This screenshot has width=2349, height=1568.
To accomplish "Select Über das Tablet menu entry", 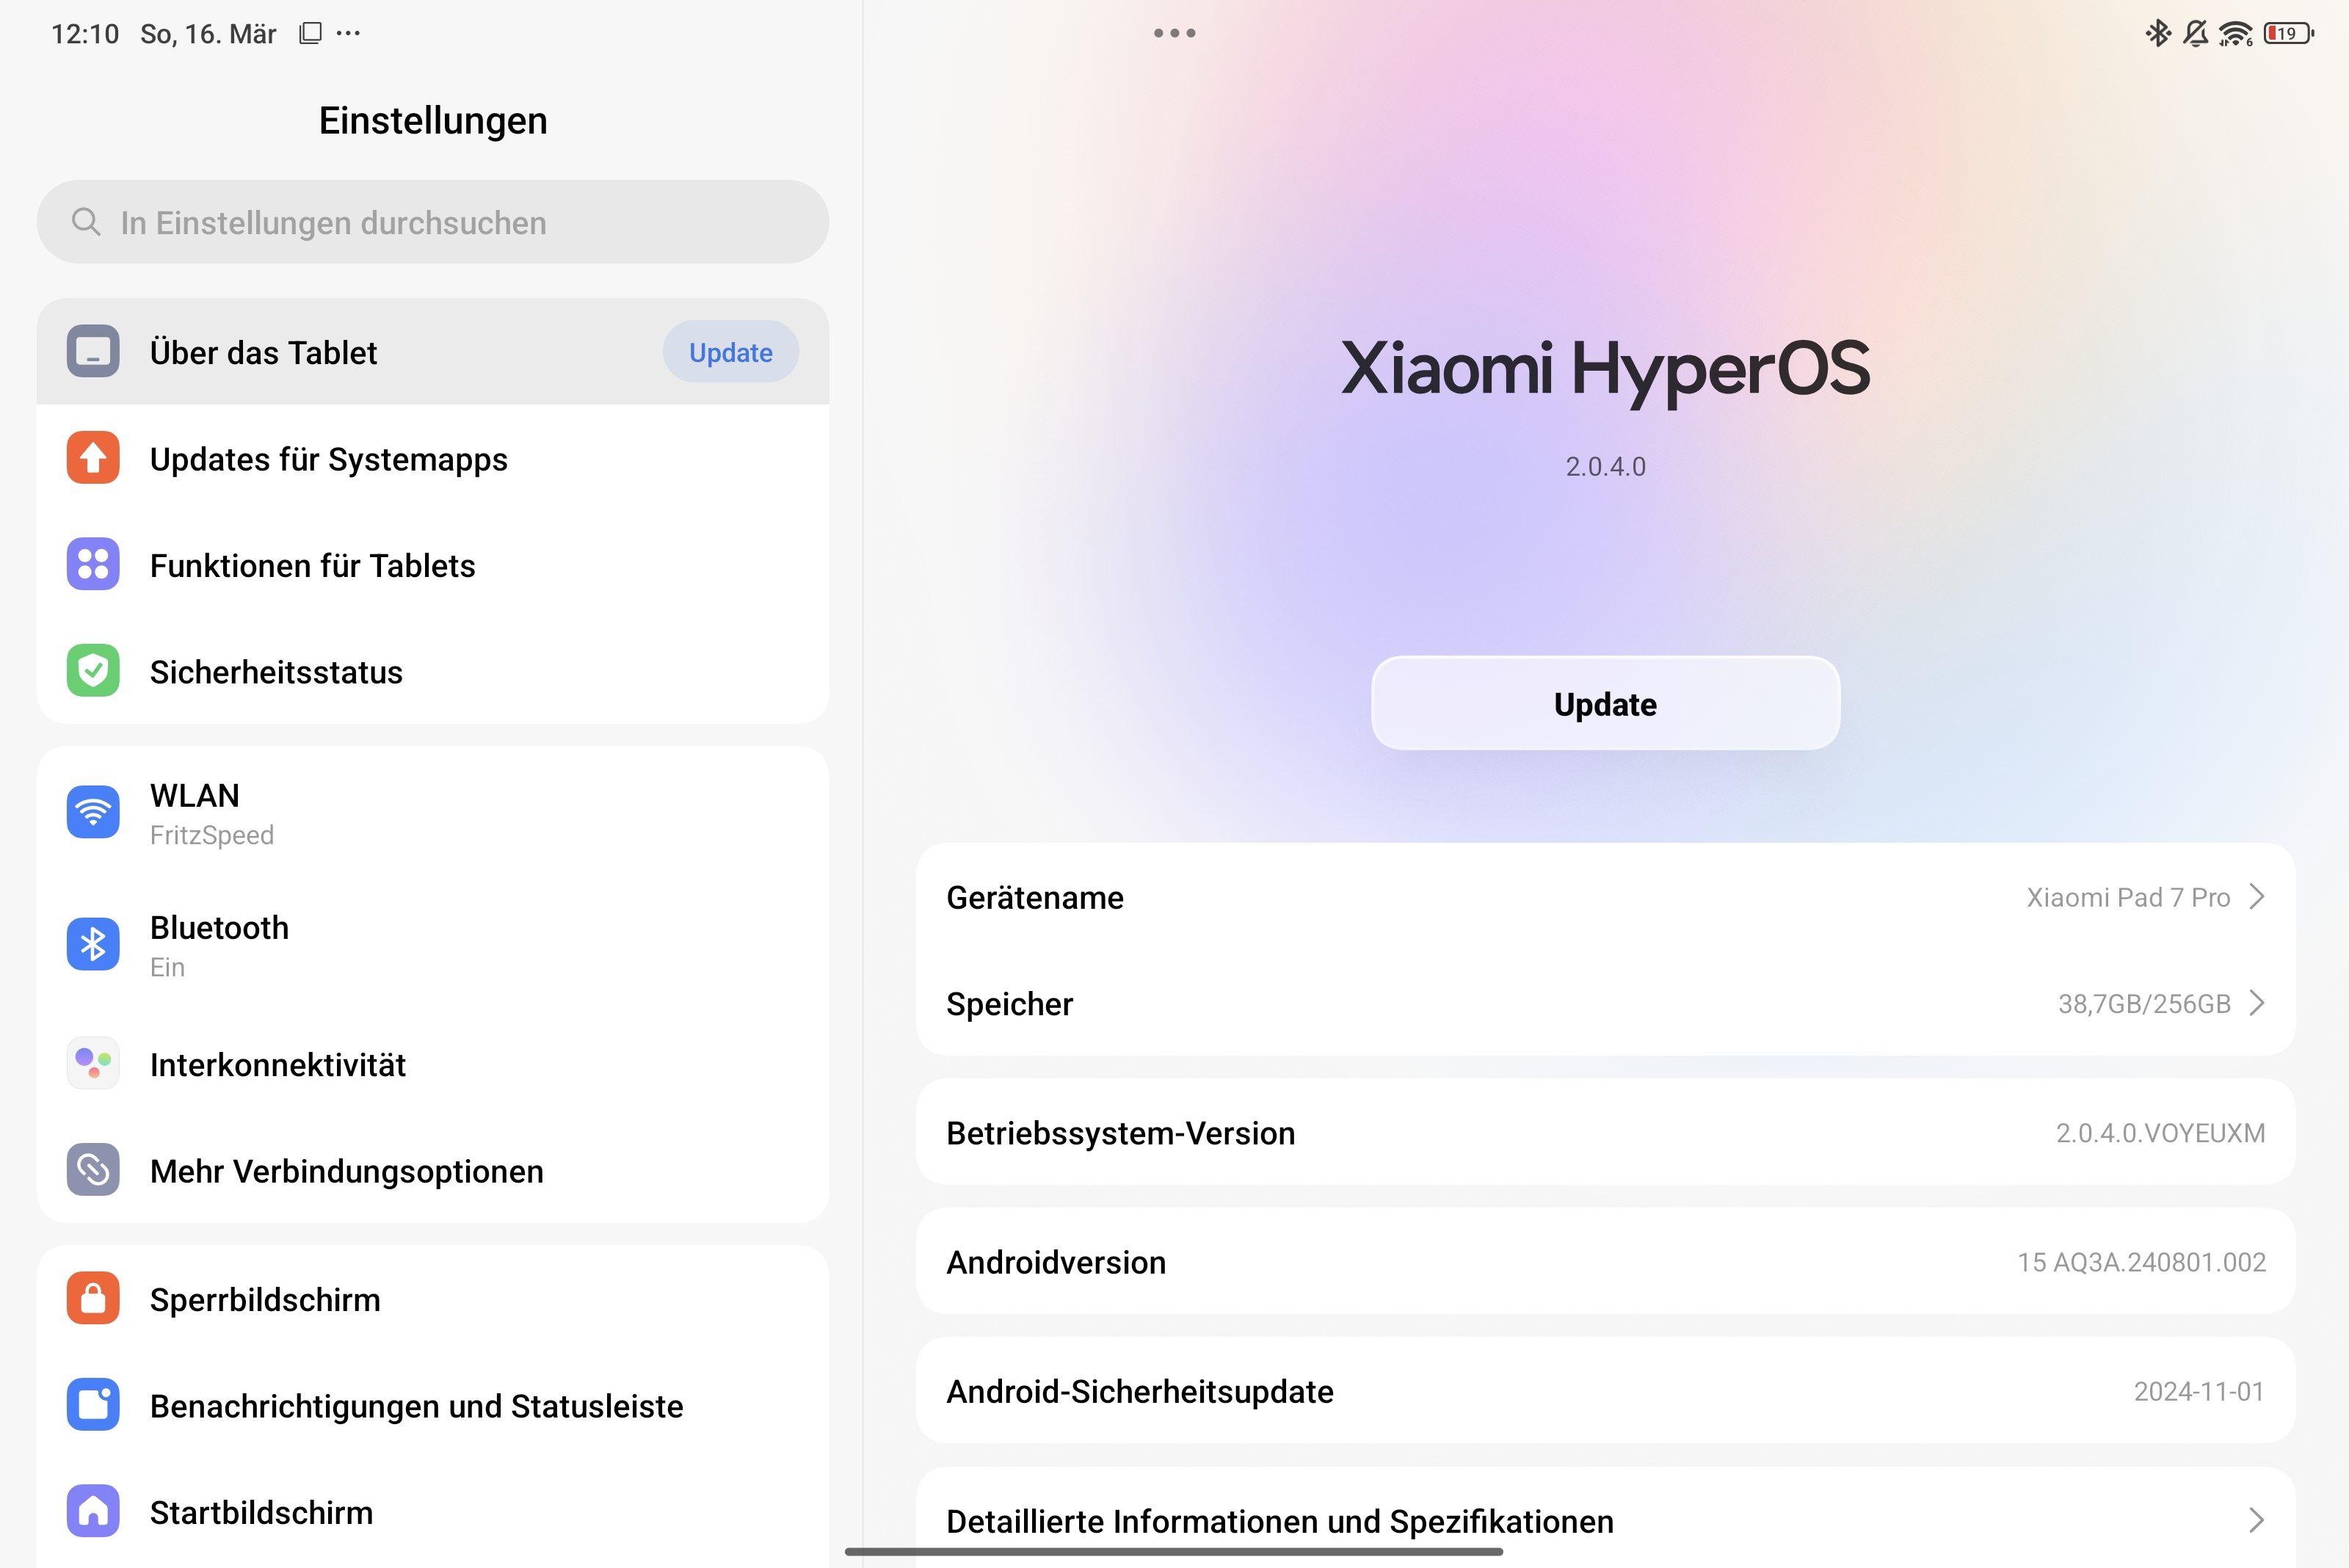I will point(433,352).
